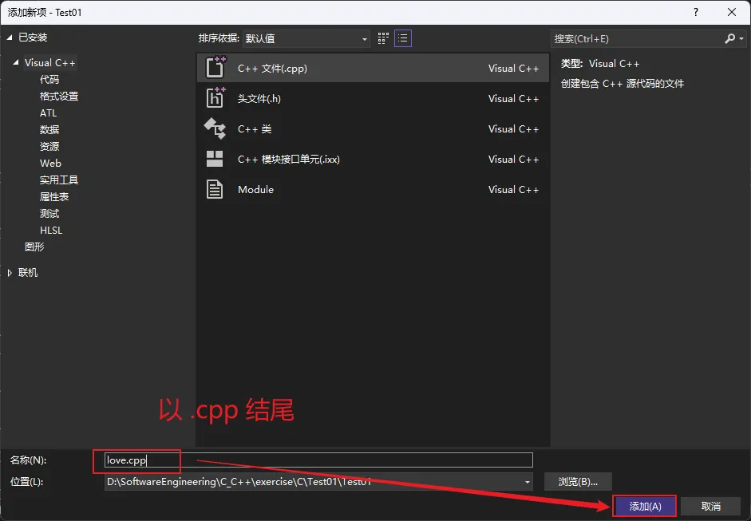Select the 头文件(.h) header file icon
This screenshot has width=751, height=521.
tap(215, 97)
